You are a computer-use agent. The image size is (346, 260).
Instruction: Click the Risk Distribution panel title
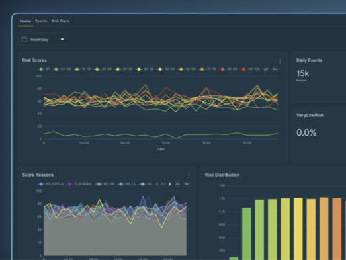point(222,175)
